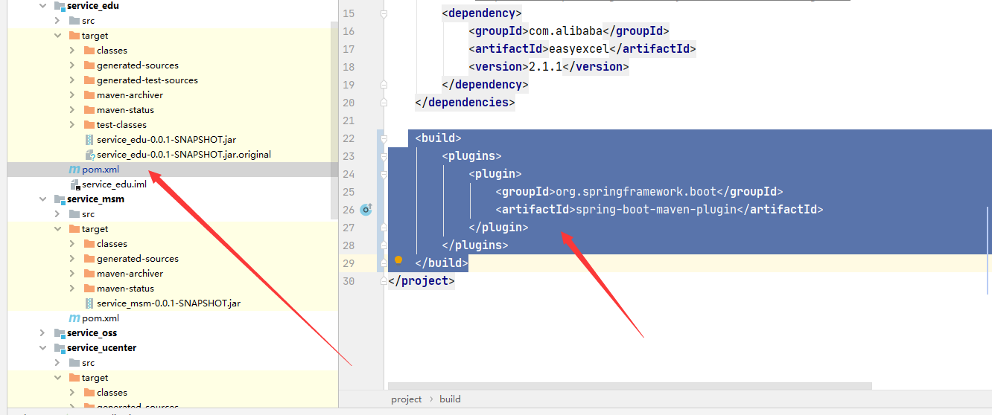Click the closing </dependencies> tag
Viewport: 992px width, 415px height.
pos(465,103)
